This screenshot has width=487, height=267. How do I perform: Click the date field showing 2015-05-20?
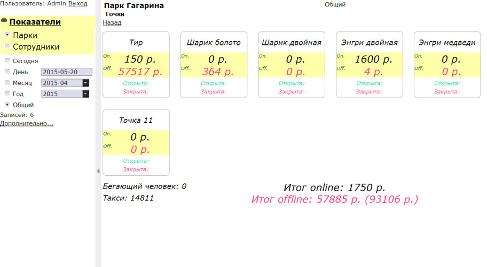66,72
